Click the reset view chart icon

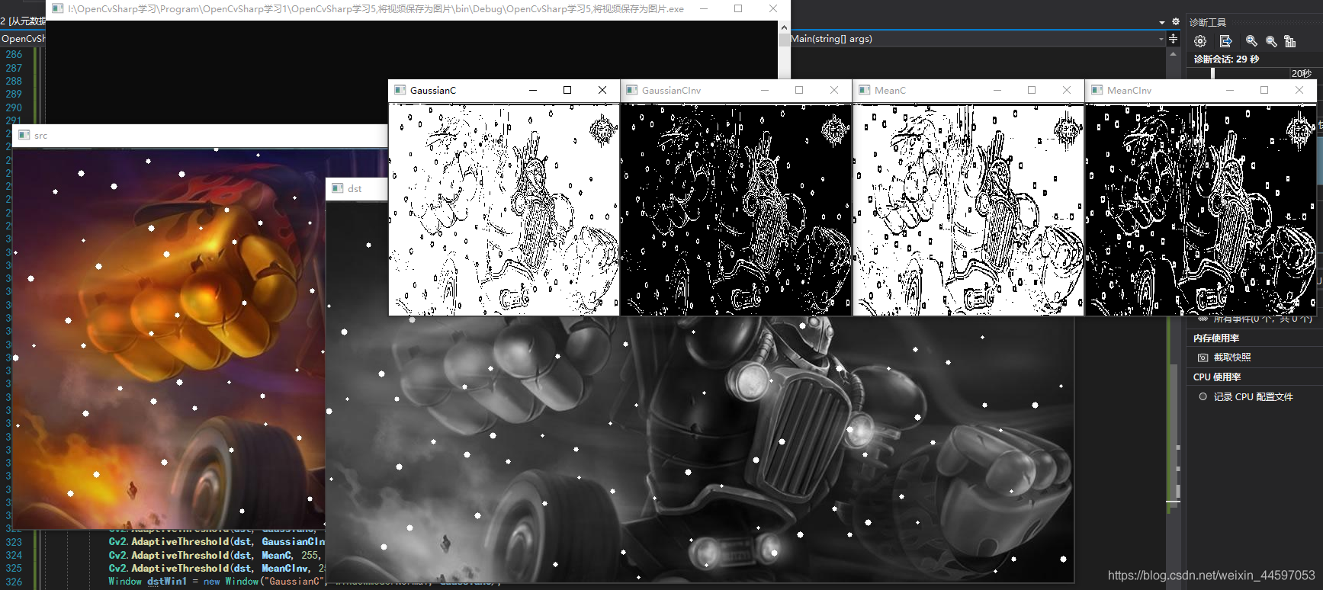1290,41
